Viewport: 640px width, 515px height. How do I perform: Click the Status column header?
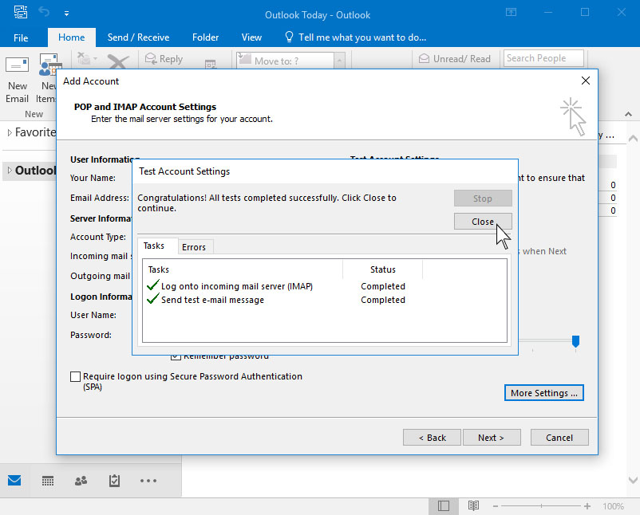[x=382, y=269]
